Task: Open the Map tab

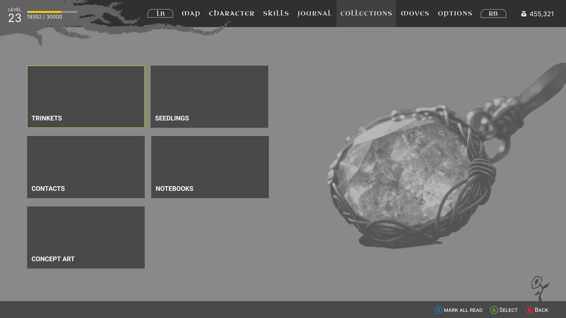Action: point(191,14)
